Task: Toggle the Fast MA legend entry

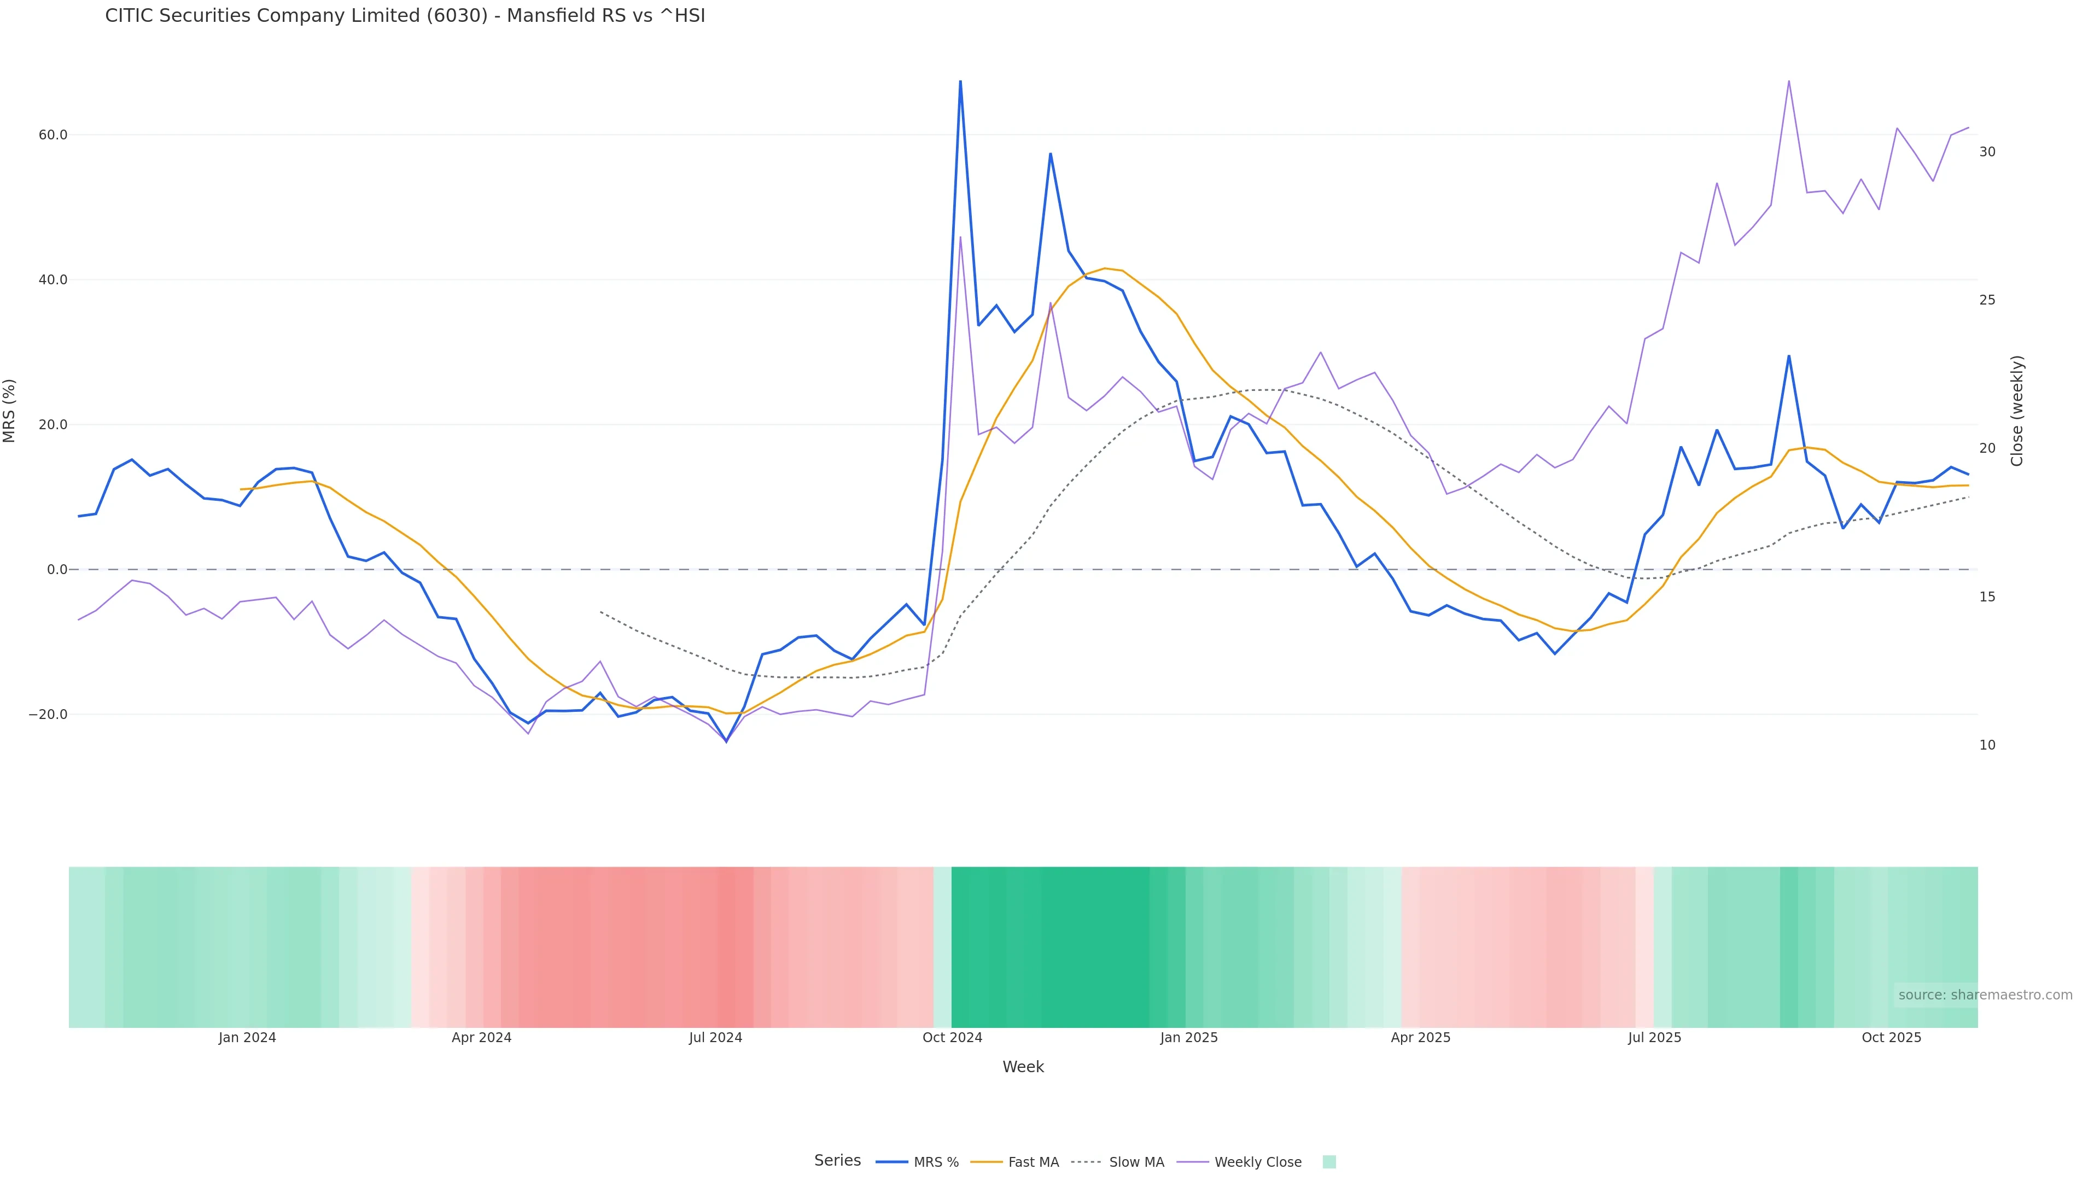Action: pos(1033,1162)
